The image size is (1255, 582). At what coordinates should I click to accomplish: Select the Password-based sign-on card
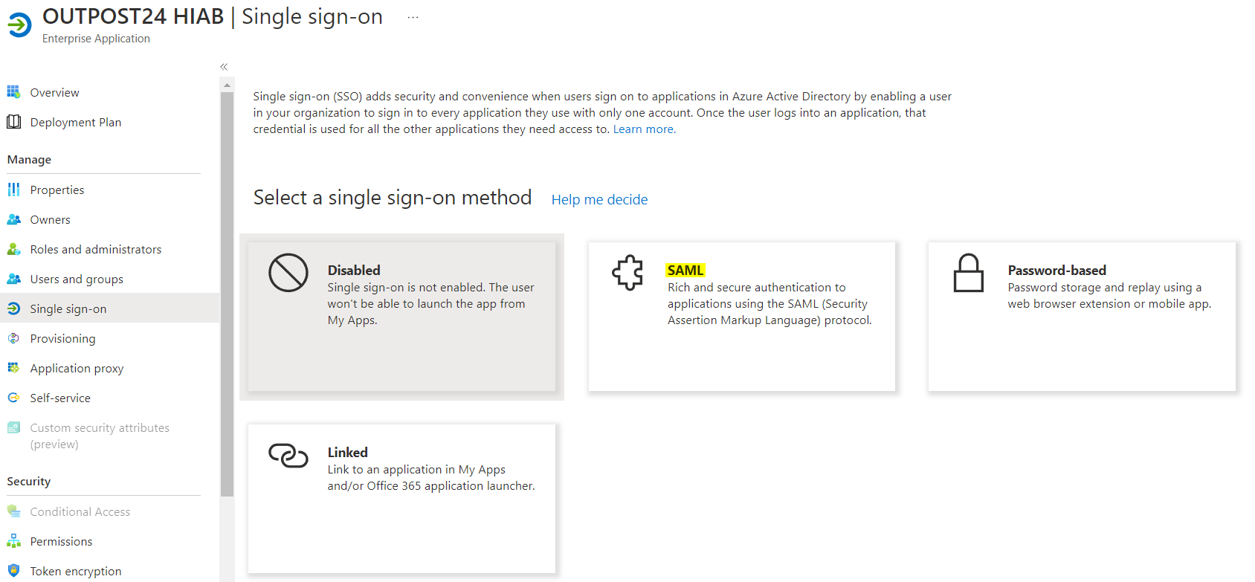pyautogui.click(x=1081, y=316)
